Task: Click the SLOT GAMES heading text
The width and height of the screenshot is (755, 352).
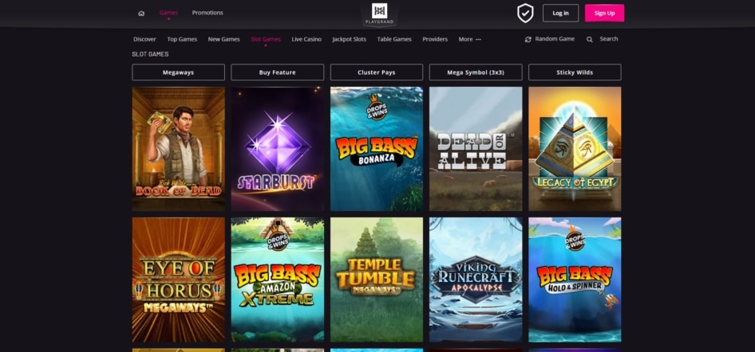Action: pos(150,54)
